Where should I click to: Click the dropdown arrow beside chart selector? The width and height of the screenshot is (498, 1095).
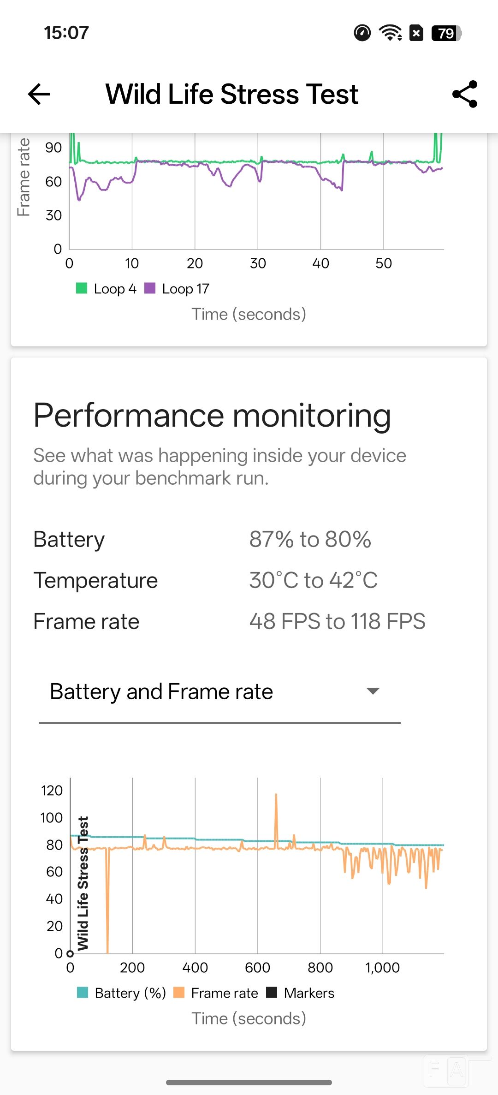pos(373,691)
